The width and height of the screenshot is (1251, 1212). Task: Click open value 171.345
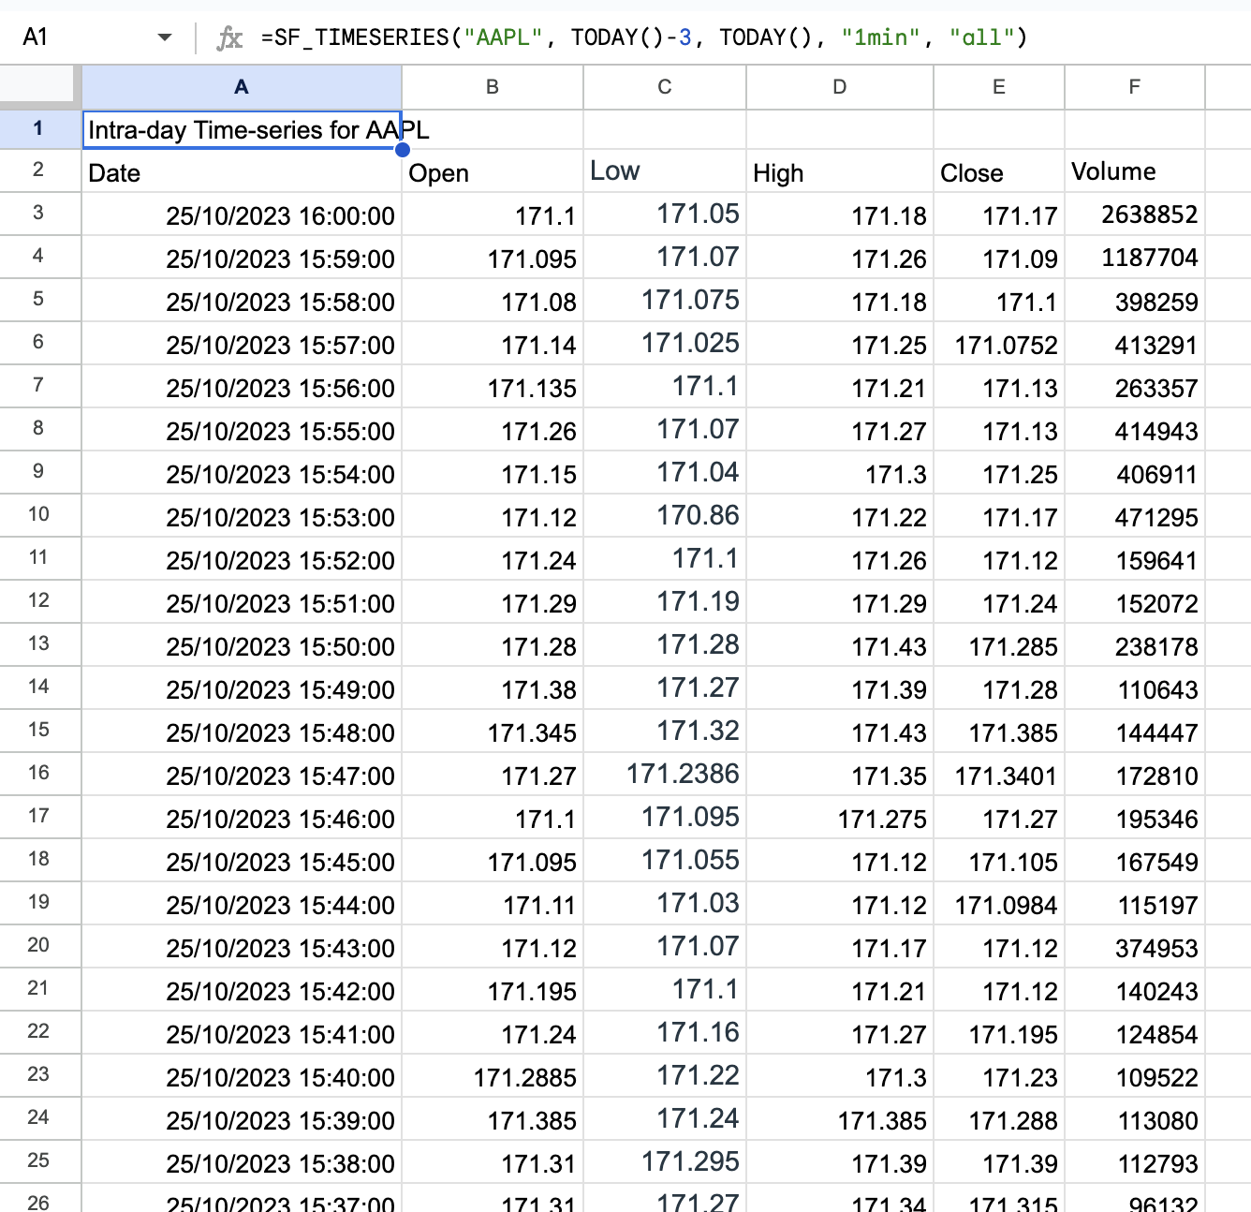click(x=493, y=732)
